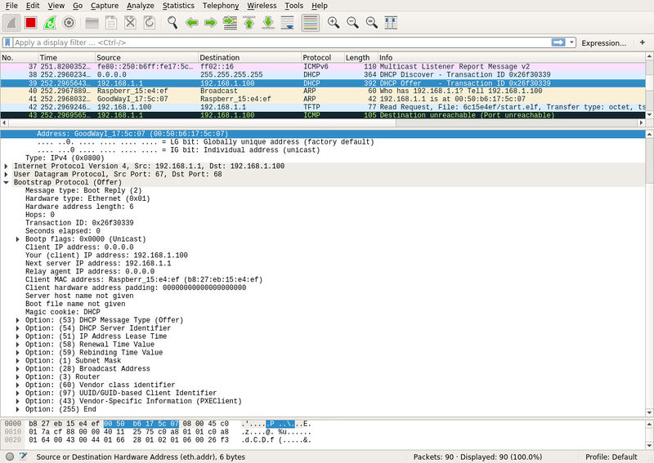Jump to the first packet icon
Image resolution: width=654 pixels, height=463 pixels.
point(249,23)
